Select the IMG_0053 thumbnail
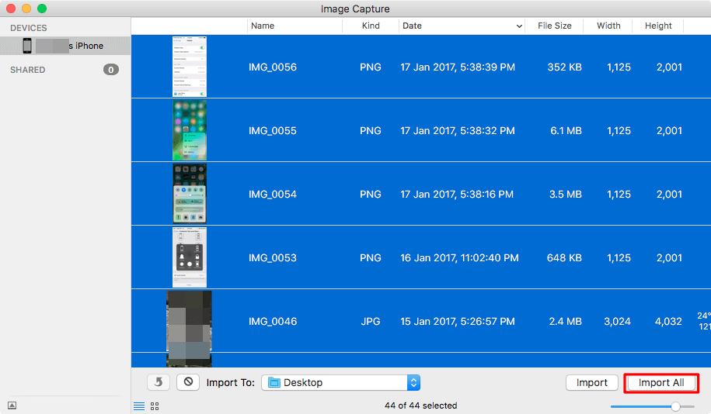Image resolution: width=711 pixels, height=414 pixels. pyautogui.click(x=190, y=257)
